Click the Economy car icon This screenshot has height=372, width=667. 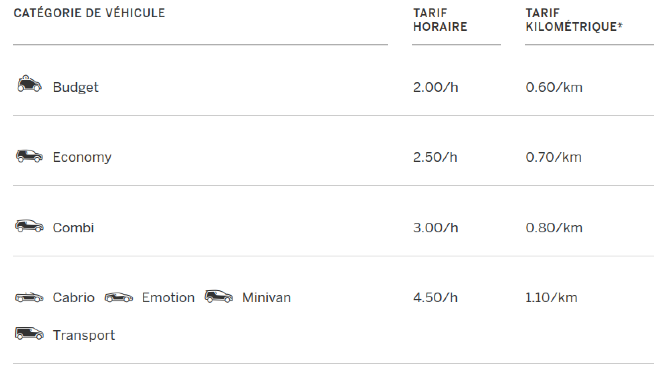(x=29, y=156)
